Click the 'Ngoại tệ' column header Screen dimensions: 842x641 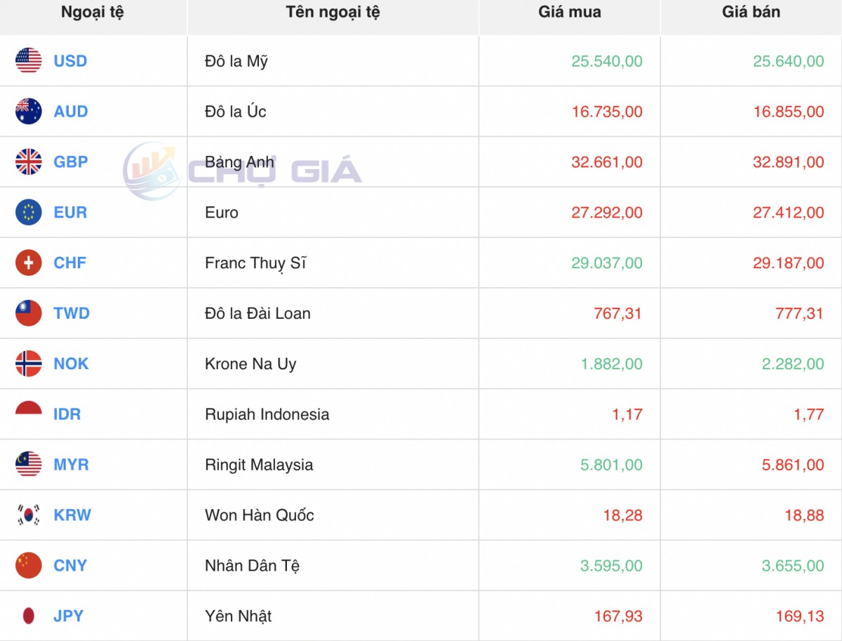click(93, 12)
